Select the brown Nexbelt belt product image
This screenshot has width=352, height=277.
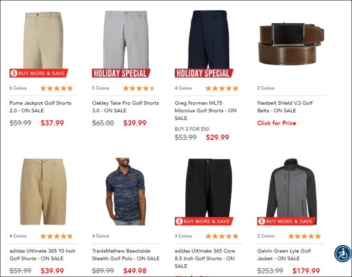pyautogui.click(x=291, y=44)
